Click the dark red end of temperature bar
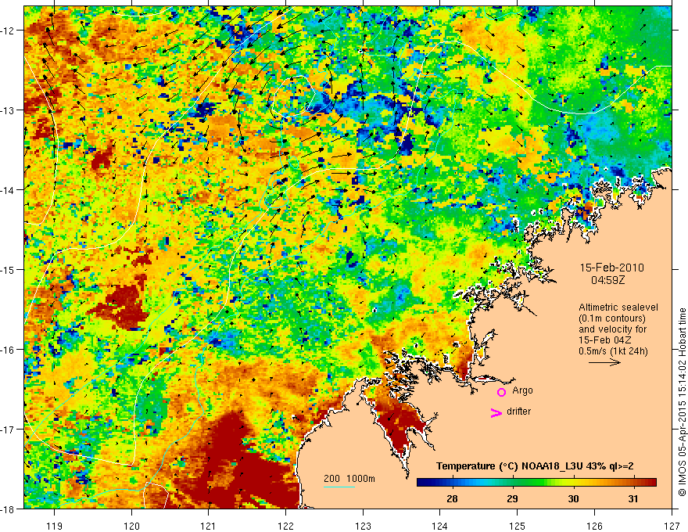 pos(651,483)
